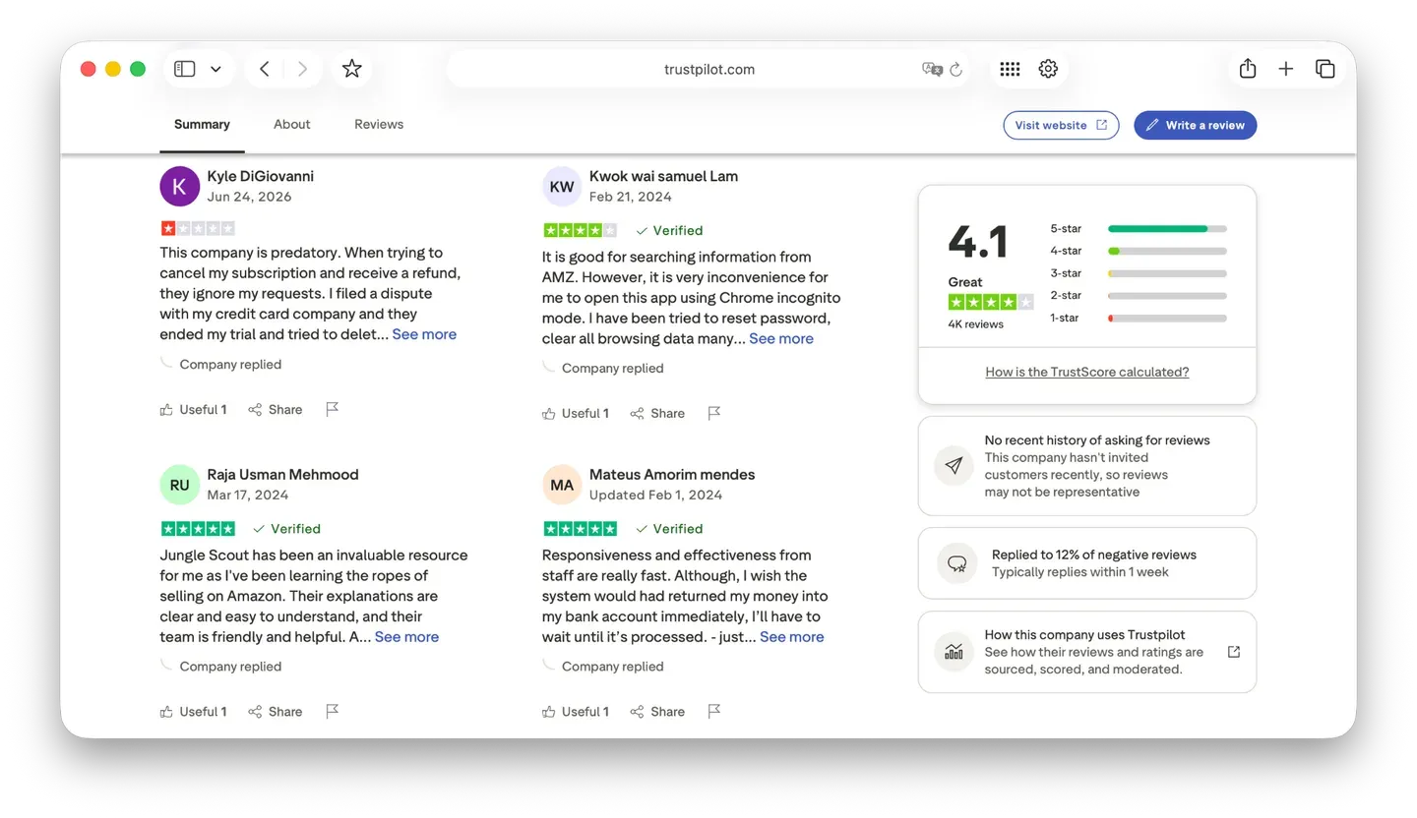This screenshot has width=1417, height=818.
Task: Click 4K reviews count text
Action: coord(976,324)
